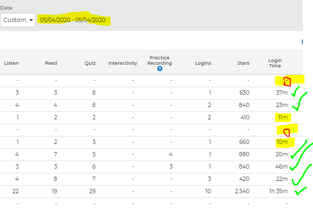Screen dimensions: 313x213
Task: Sort by the Listen column header
Action: 11,63
